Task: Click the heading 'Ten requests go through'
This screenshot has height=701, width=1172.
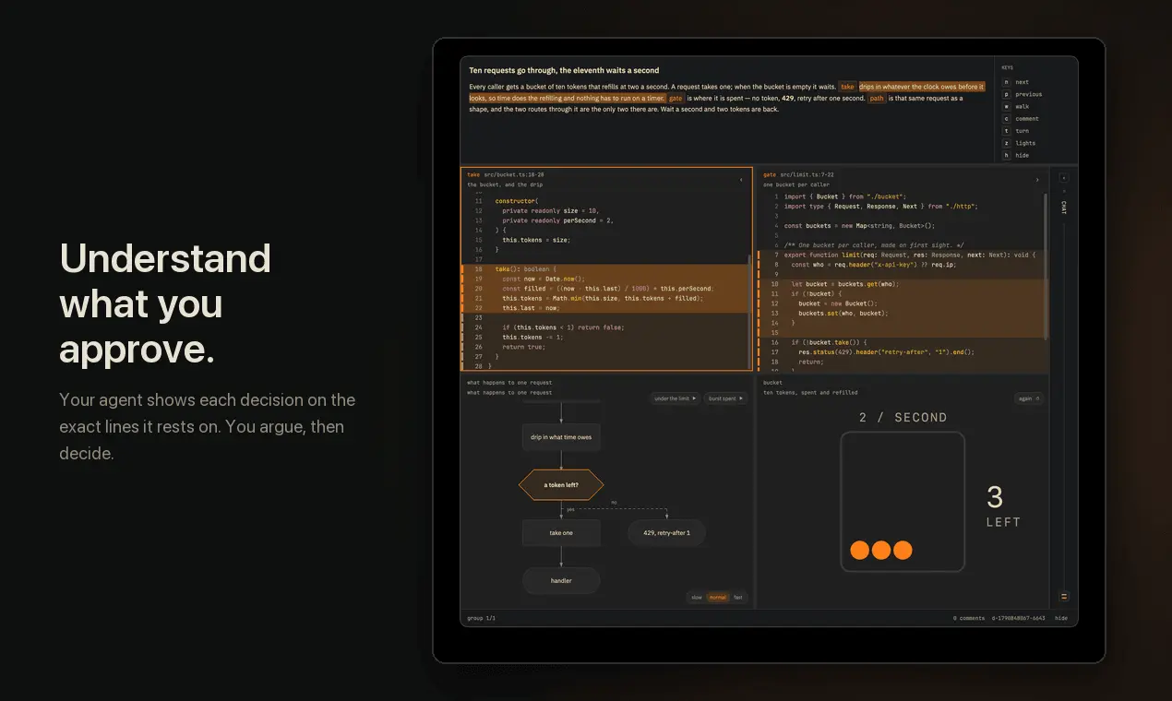Action: click(x=564, y=70)
